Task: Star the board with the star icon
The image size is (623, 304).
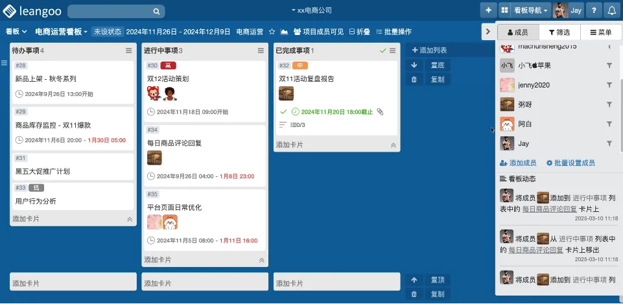Action: tap(272, 32)
